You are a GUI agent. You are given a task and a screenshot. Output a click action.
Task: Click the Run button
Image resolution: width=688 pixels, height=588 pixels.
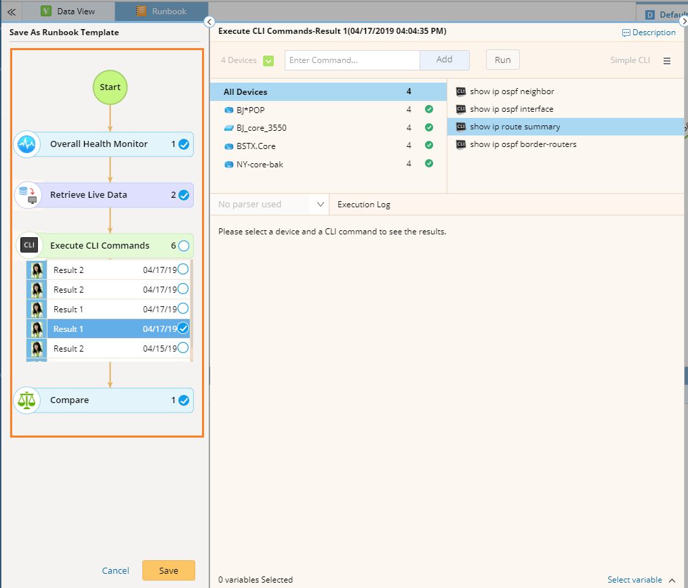click(503, 60)
